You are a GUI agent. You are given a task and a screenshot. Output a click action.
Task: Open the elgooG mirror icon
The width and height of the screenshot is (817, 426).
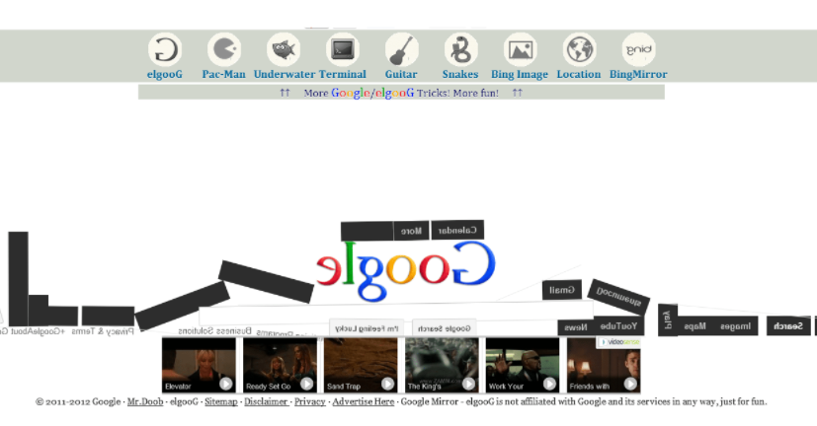coord(165,49)
